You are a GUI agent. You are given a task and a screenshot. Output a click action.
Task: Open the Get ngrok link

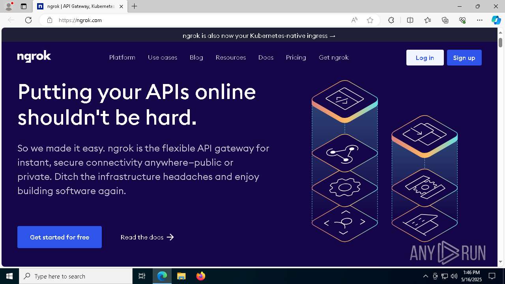tap(334, 58)
